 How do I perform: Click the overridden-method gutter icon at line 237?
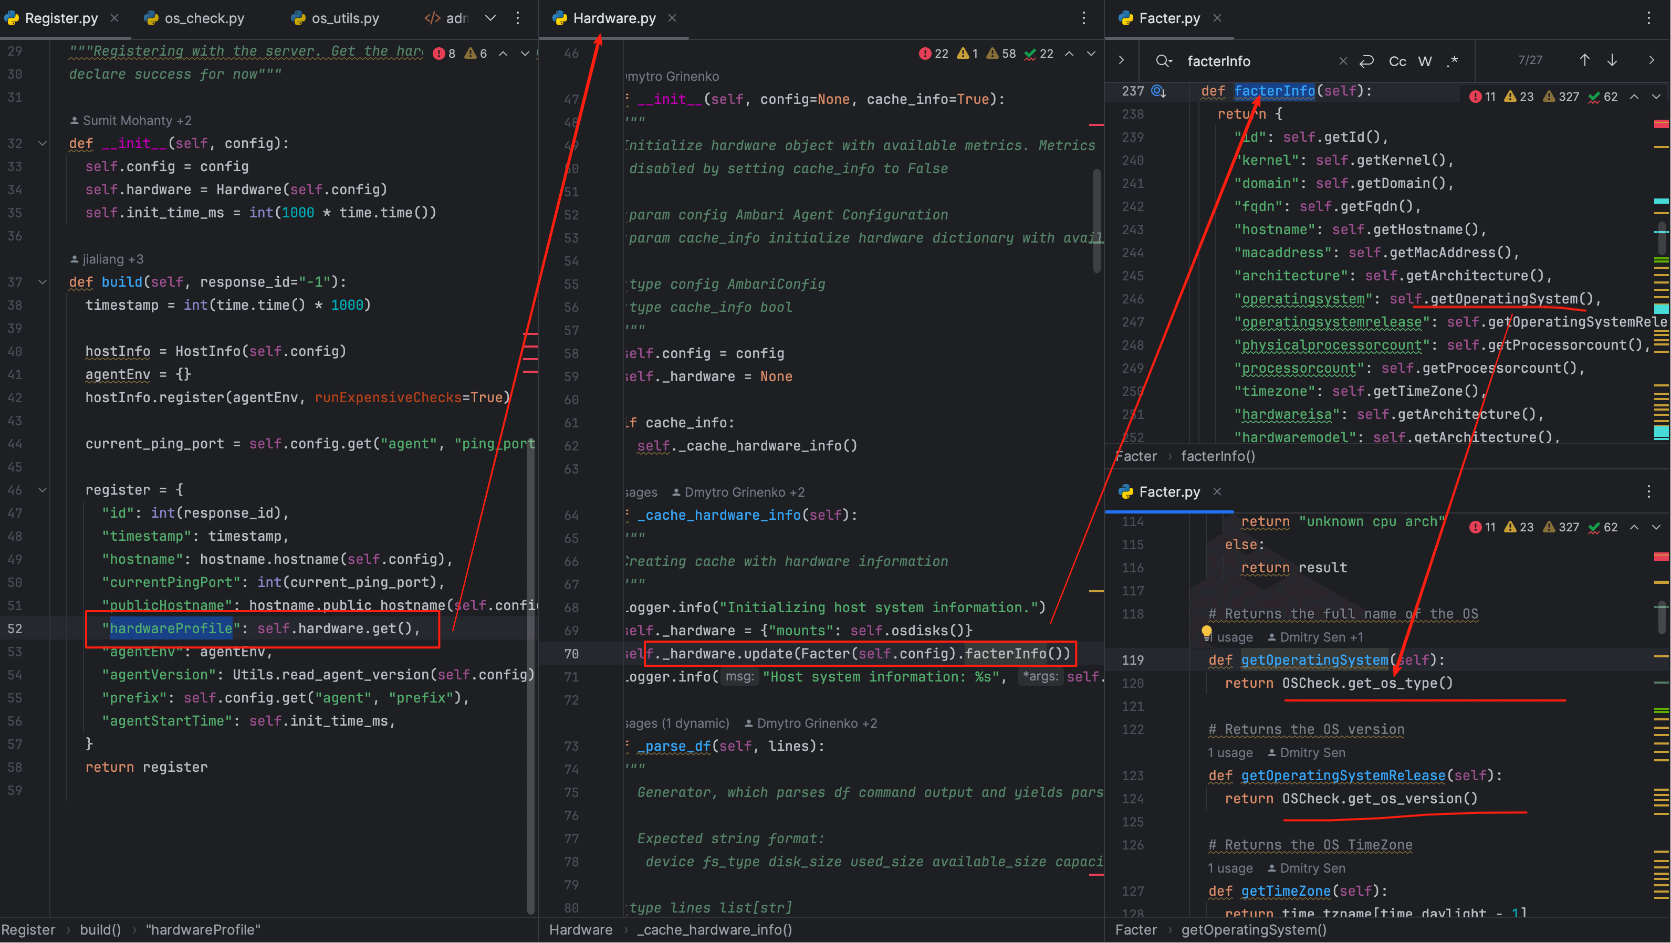point(1158,91)
